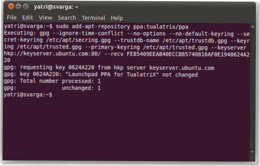Close the terminal window
The width and height of the screenshot is (260, 166).
point(11,7)
